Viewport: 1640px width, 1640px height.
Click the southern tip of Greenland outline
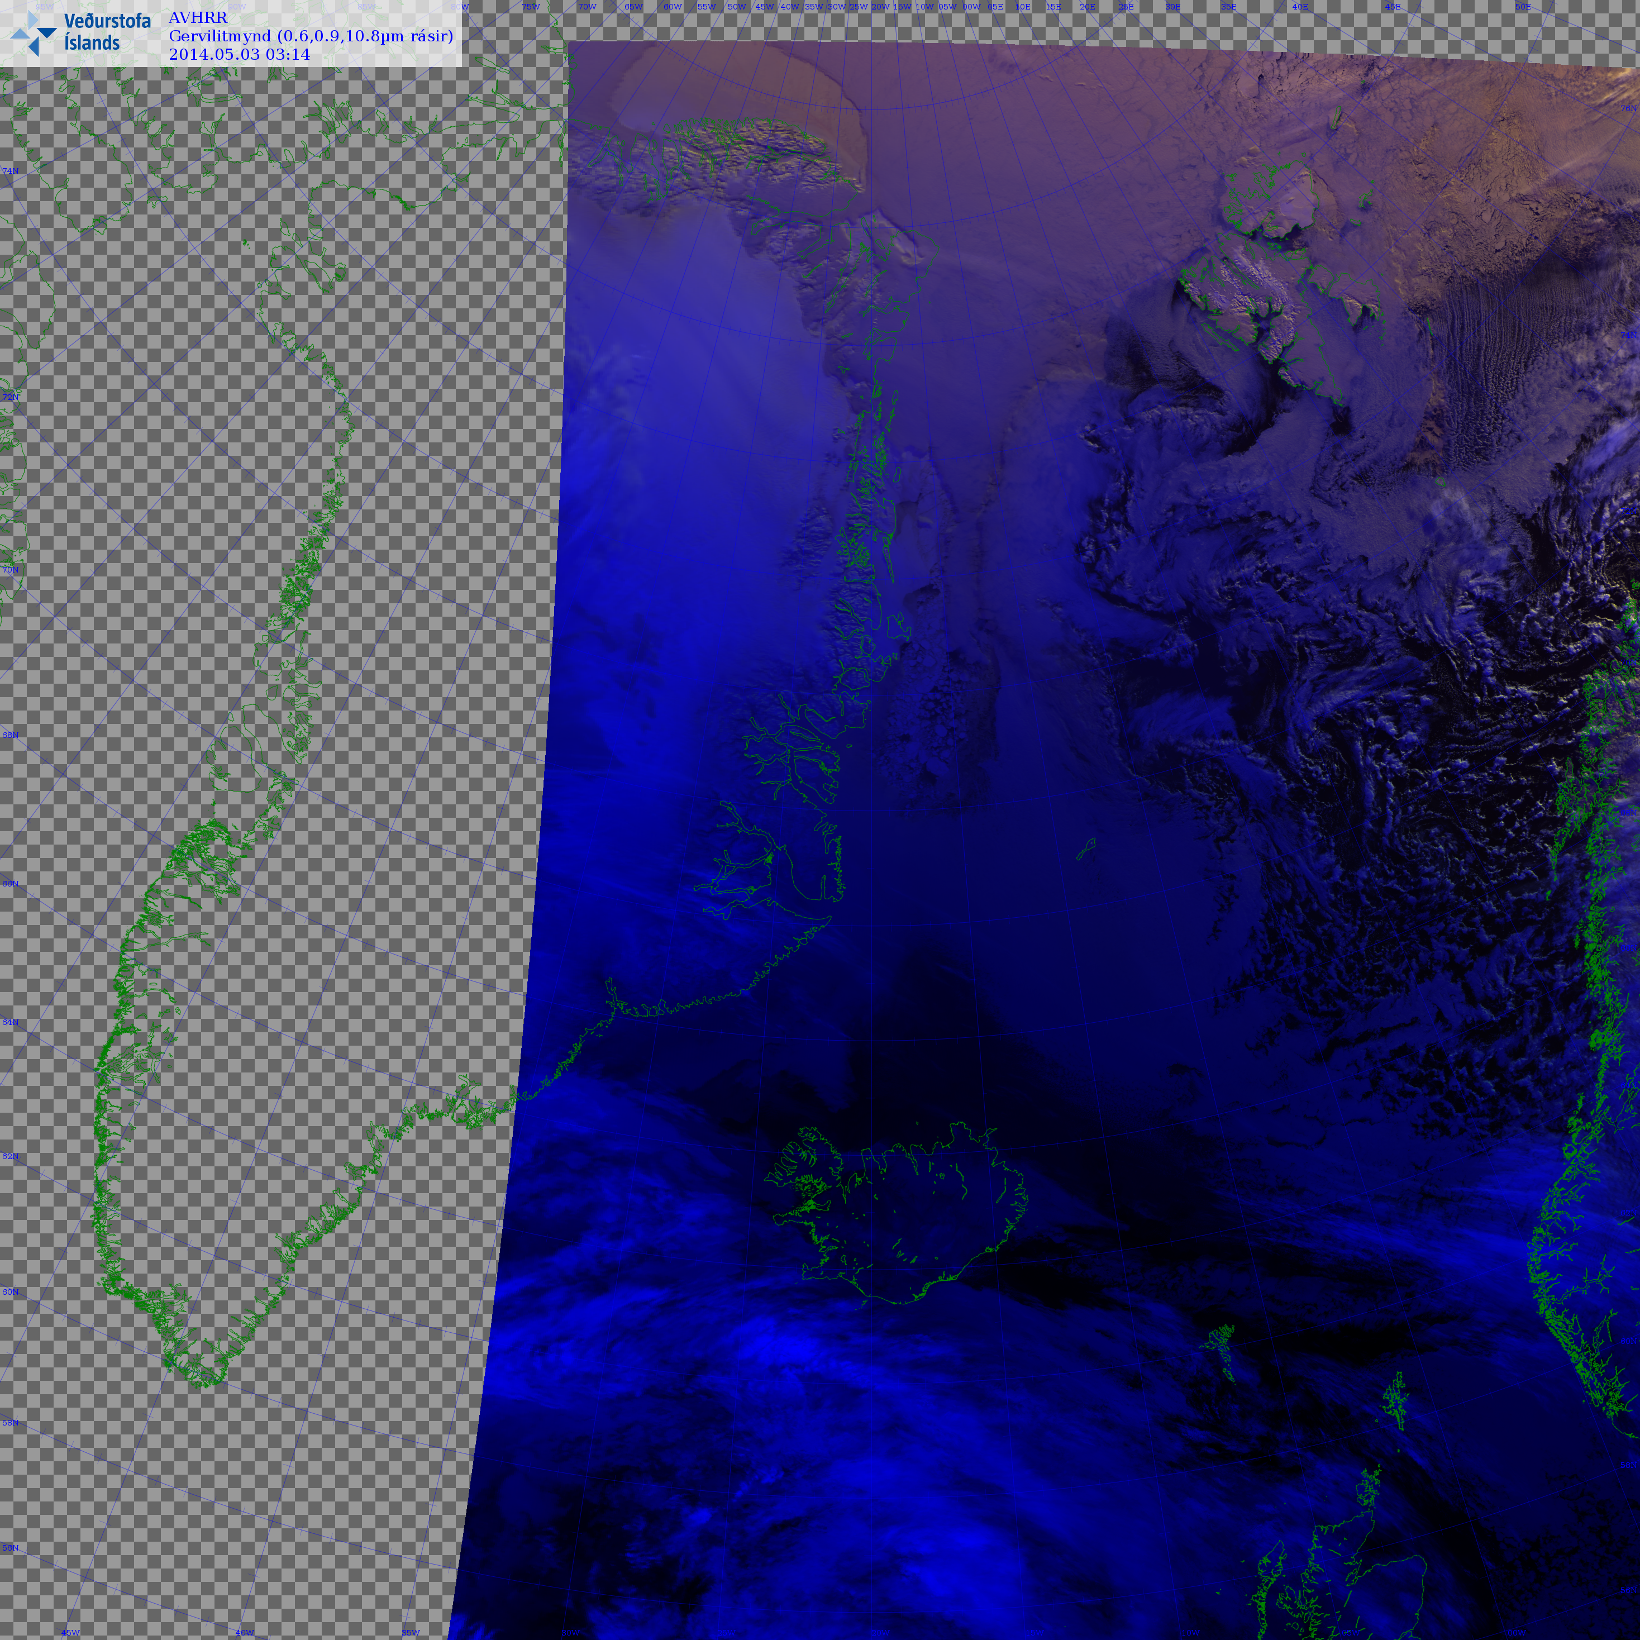(x=204, y=1382)
